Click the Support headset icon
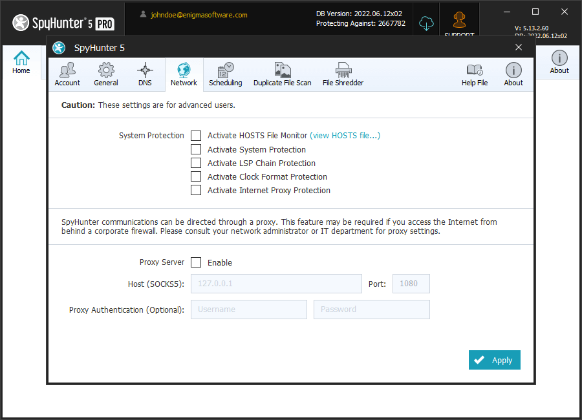 tap(459, 21)
